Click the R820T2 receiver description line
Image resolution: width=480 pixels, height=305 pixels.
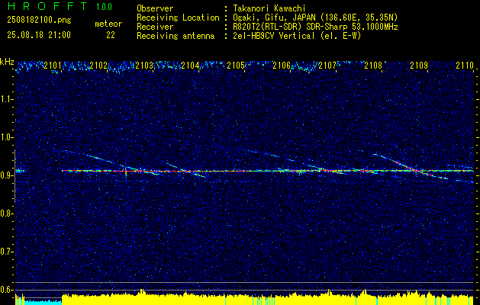click(316, 27)
